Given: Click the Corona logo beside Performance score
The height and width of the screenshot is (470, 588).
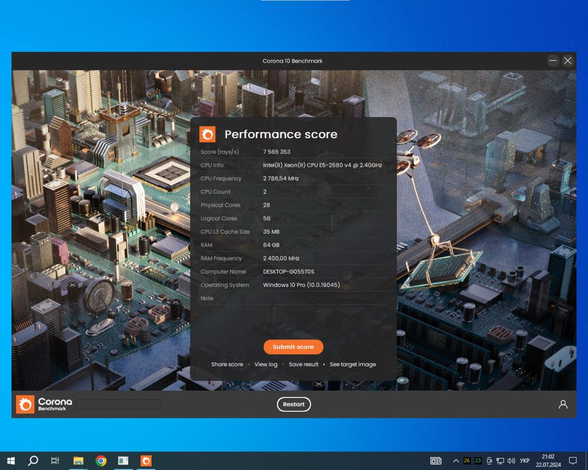Looking at the screenshot, I should [208, 134].
